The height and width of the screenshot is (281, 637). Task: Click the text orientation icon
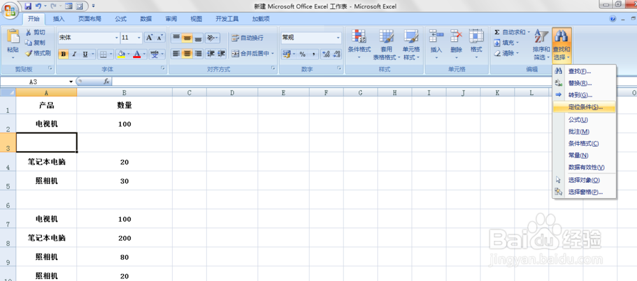click(210, 38)
